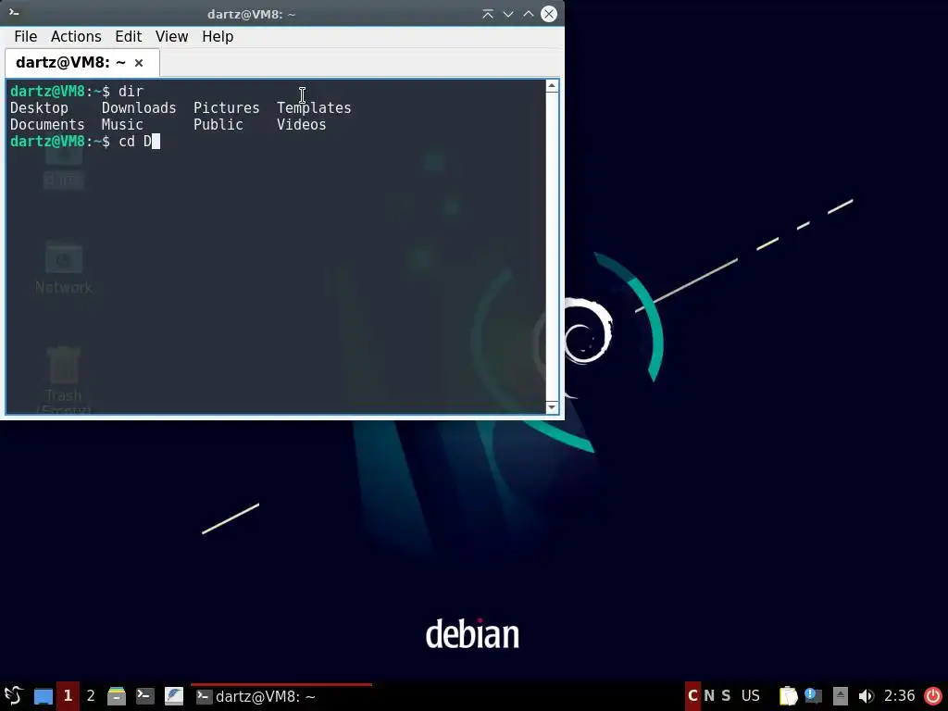Click the Desktop entry in terminal output
The height and width of the screenshot is (711, 948).
coord(39,108)
